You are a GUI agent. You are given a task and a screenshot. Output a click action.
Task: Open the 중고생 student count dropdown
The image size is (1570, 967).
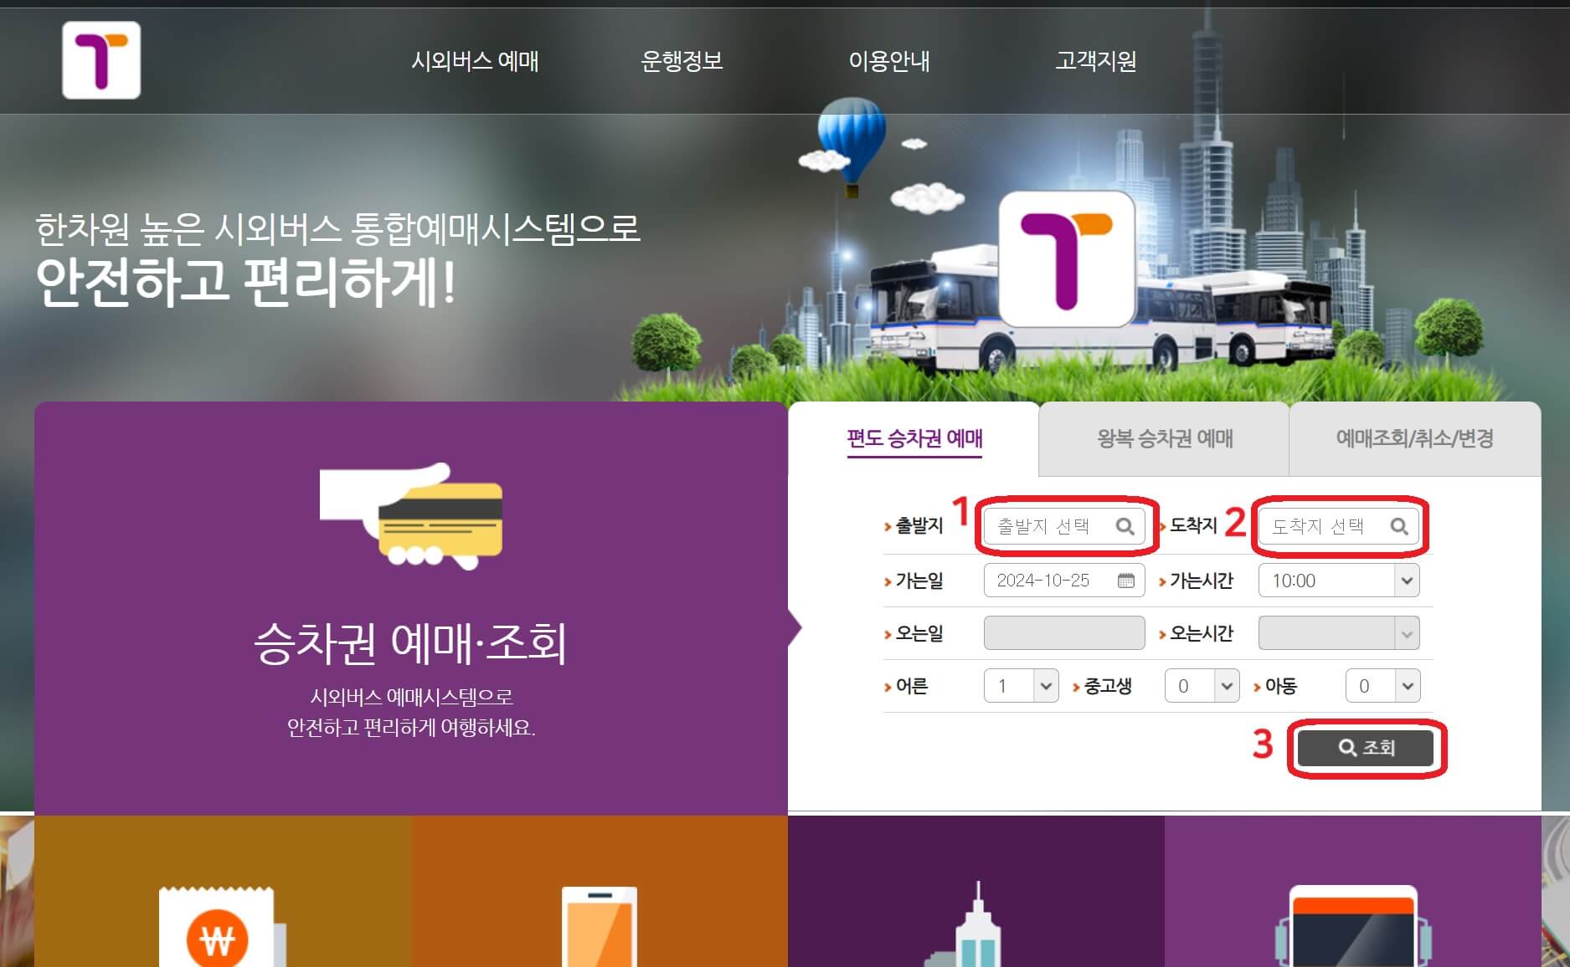(1228, 685)
